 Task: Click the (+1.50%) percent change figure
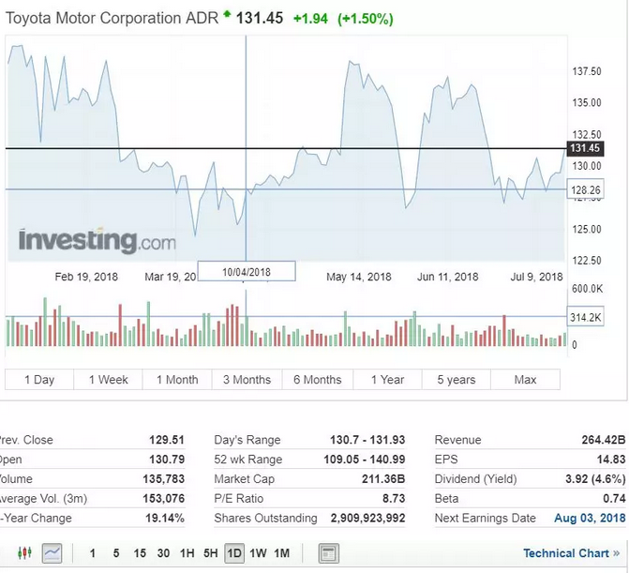coord(366,19)
